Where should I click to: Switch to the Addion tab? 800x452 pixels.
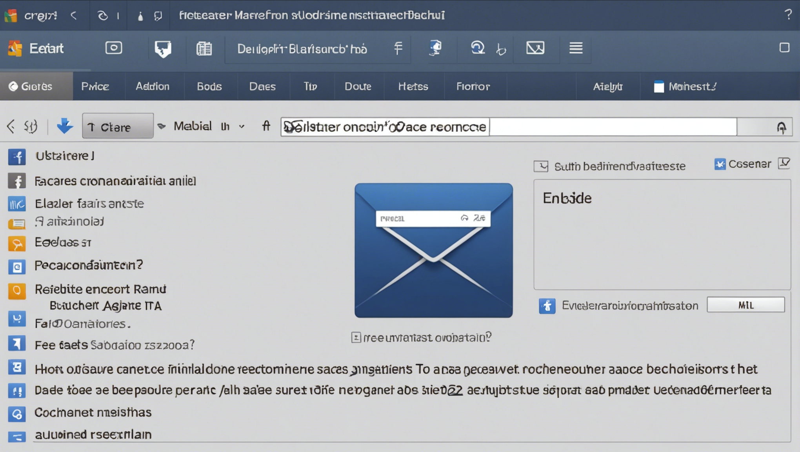[x=153, y=86]
